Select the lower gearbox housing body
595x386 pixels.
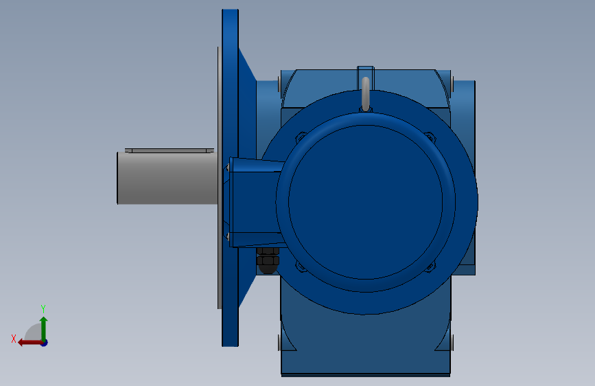(365, 334)
